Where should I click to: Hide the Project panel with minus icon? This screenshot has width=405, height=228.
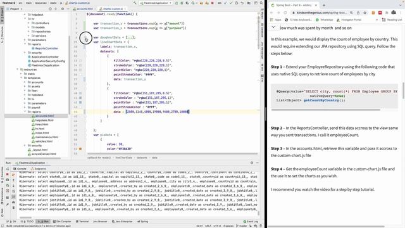[68, 9]
